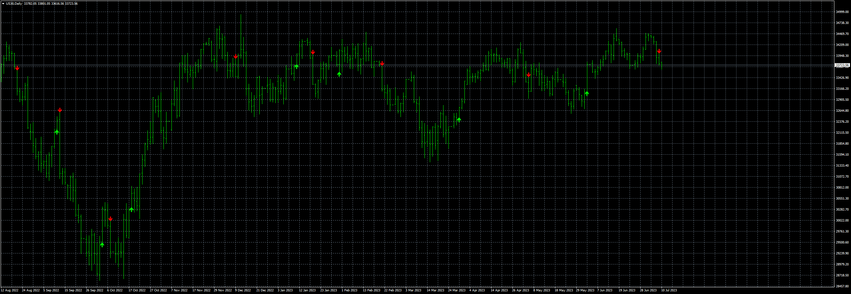Click the green buy arrow near 1 Feb 2023
The width and height of the screenshot is (851, 294).
tap(339, 74)
